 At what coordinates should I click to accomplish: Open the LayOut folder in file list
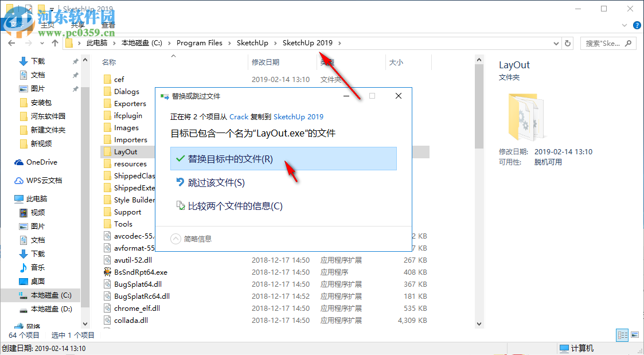pos(126,151)
